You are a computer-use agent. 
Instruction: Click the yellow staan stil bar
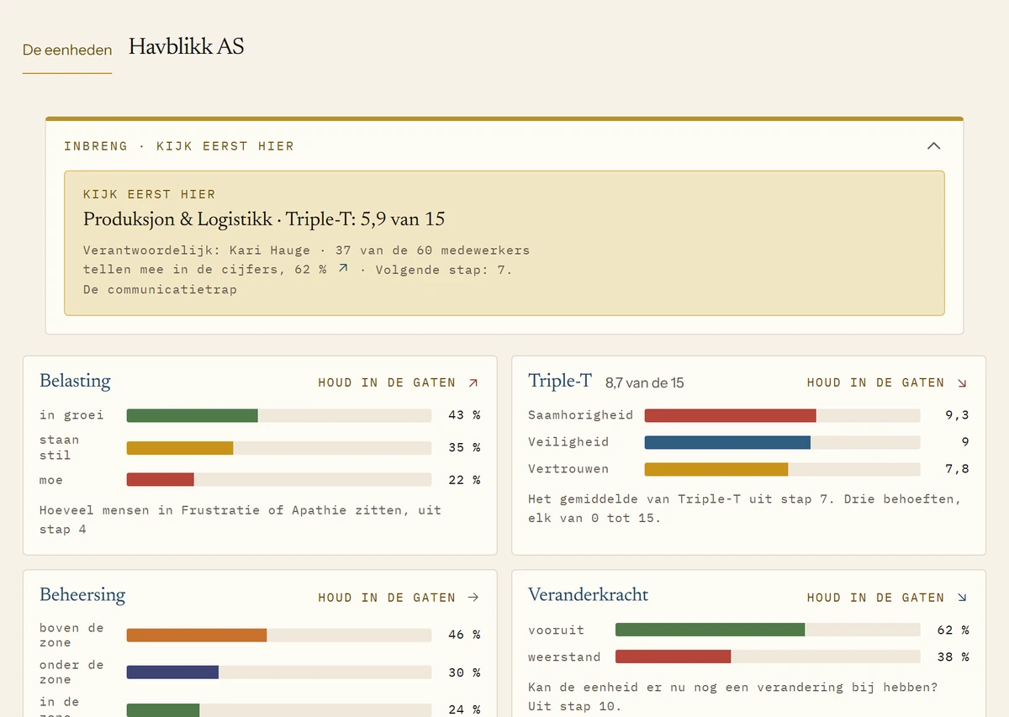tap(180, 448)
